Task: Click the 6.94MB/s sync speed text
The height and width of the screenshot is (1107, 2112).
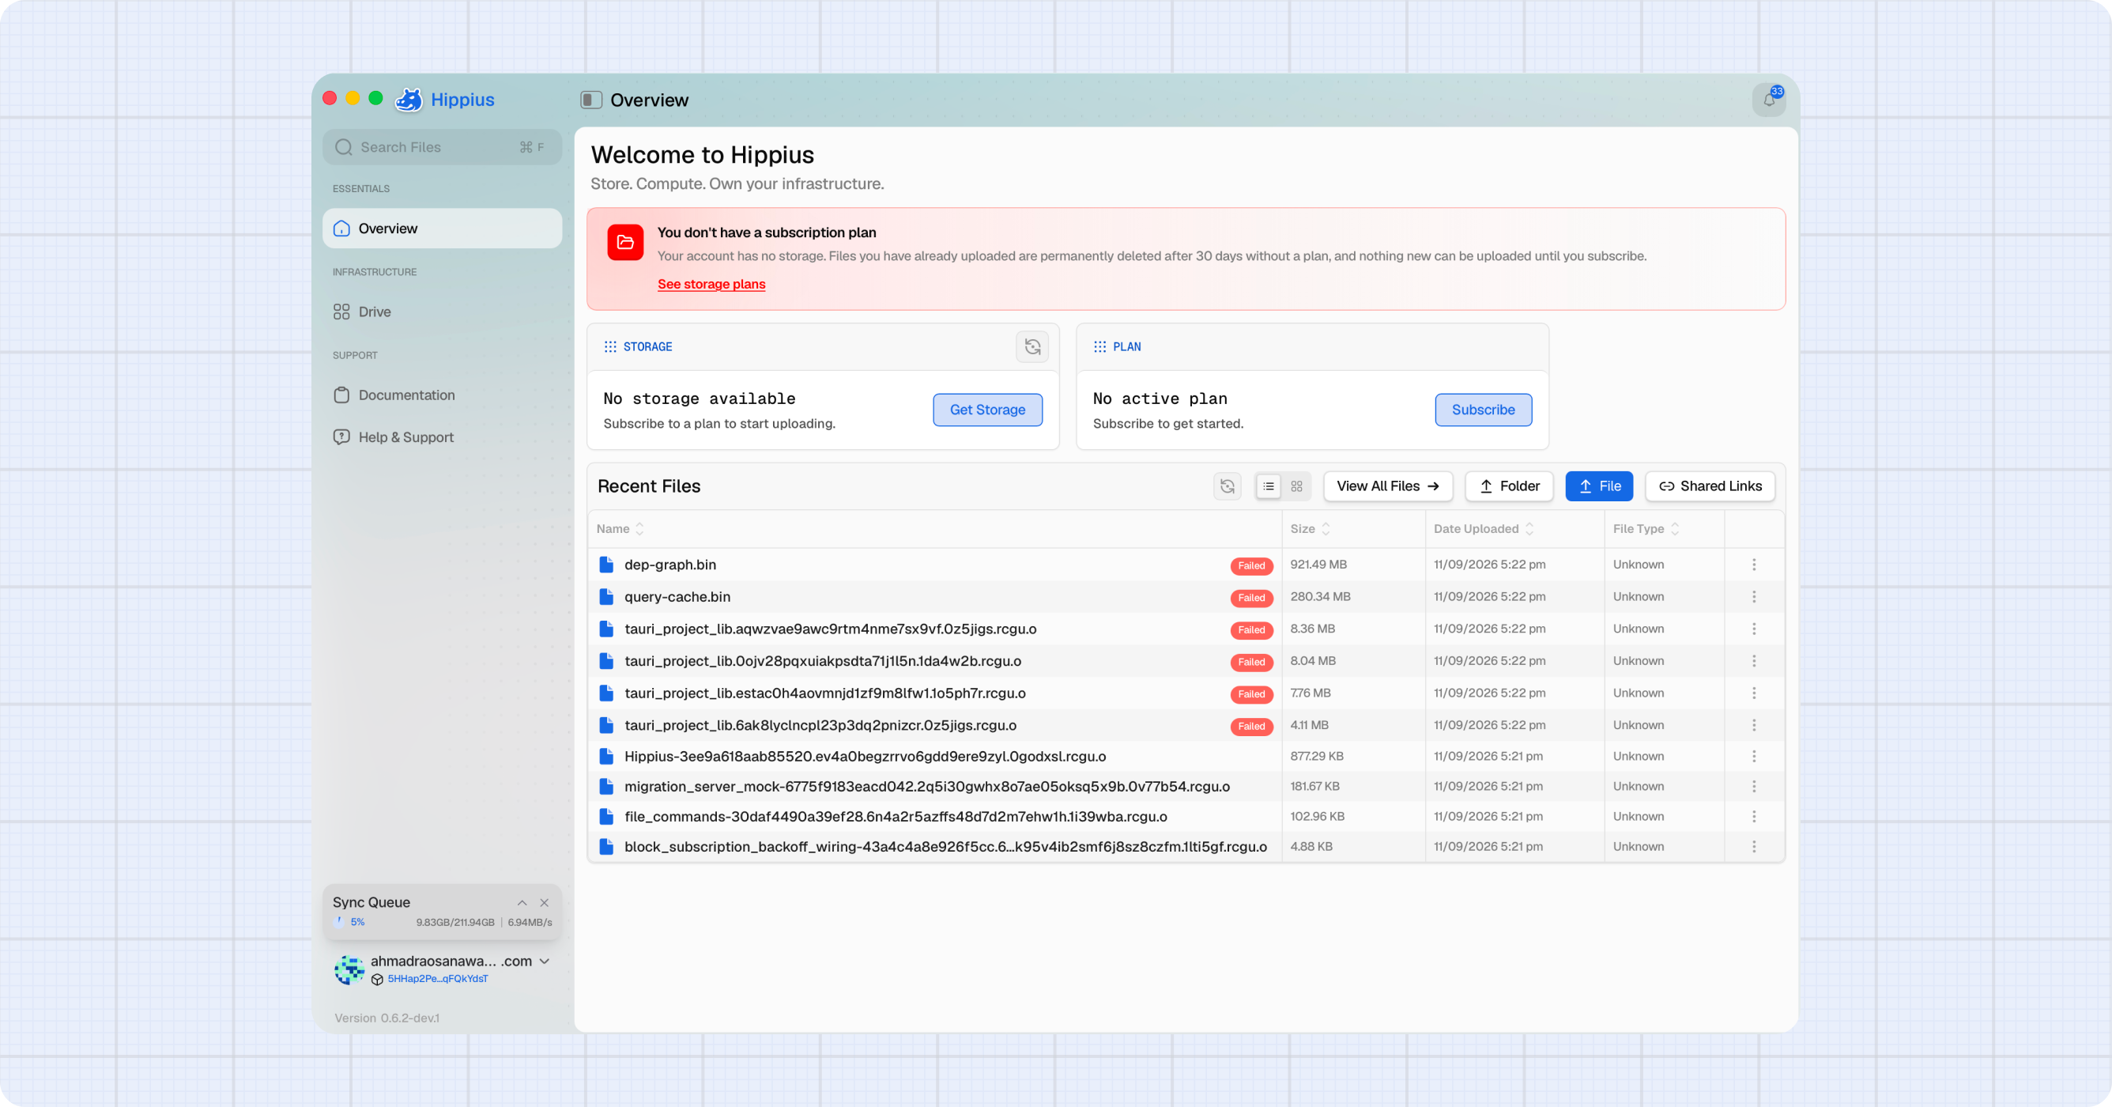Action: [530, 923]
